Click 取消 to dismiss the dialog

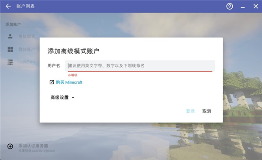207,111
